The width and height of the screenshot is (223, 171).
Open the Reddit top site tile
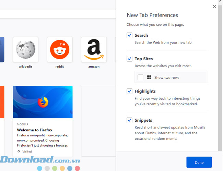pyautogui.click(x=60, y=50)
